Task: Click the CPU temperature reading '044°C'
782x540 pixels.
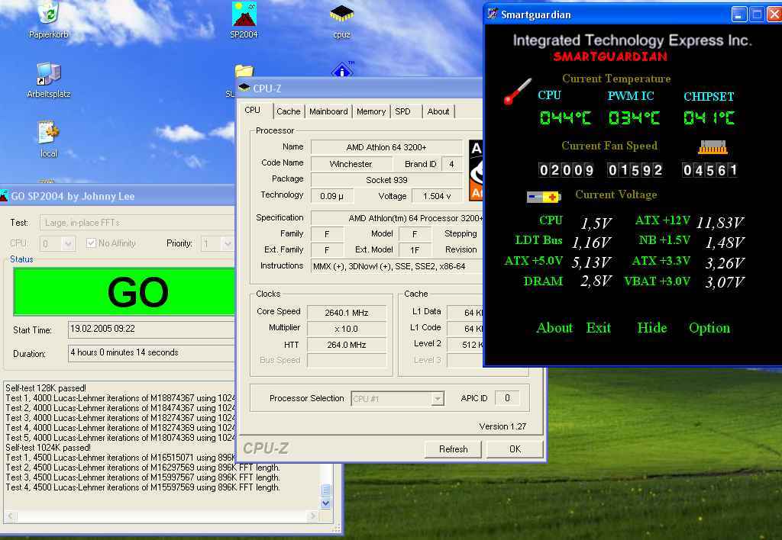Action: (566, 118)
